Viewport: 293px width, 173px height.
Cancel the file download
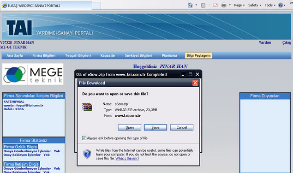click(182, 127)
